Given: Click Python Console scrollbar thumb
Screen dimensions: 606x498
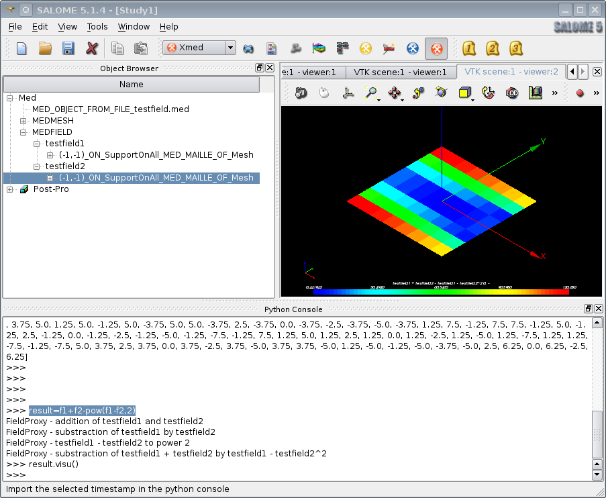Looking at the screenshot, I should 597,434.
